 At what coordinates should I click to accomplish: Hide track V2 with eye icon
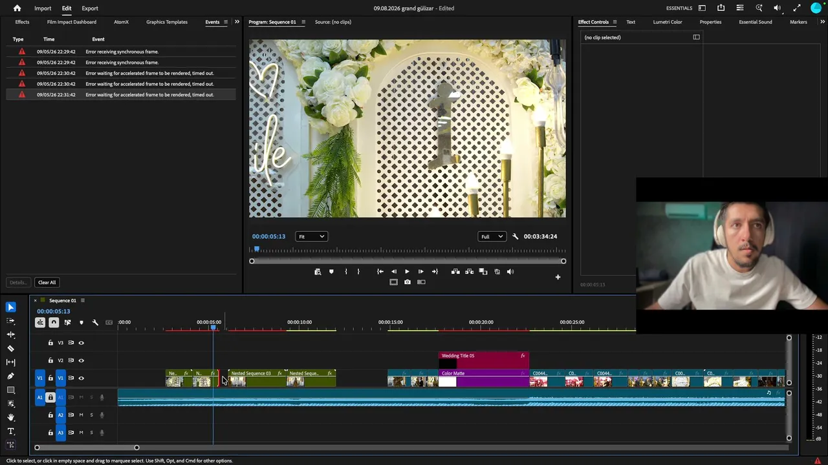[81, 360]
